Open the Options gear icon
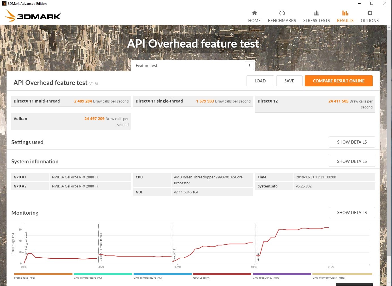This screenshot has width=392, height=286. click(x=370, y=13)
